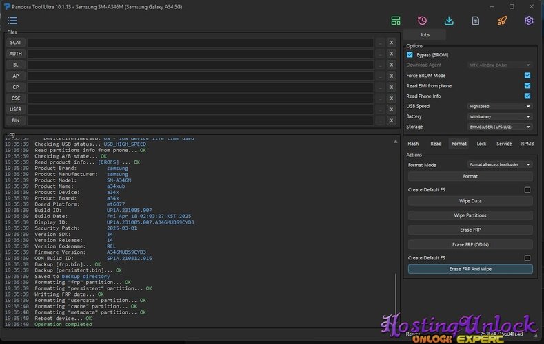This screenshot has width=544, height=344.
Task: Click the BL file label button
Action: click(16, 65)
